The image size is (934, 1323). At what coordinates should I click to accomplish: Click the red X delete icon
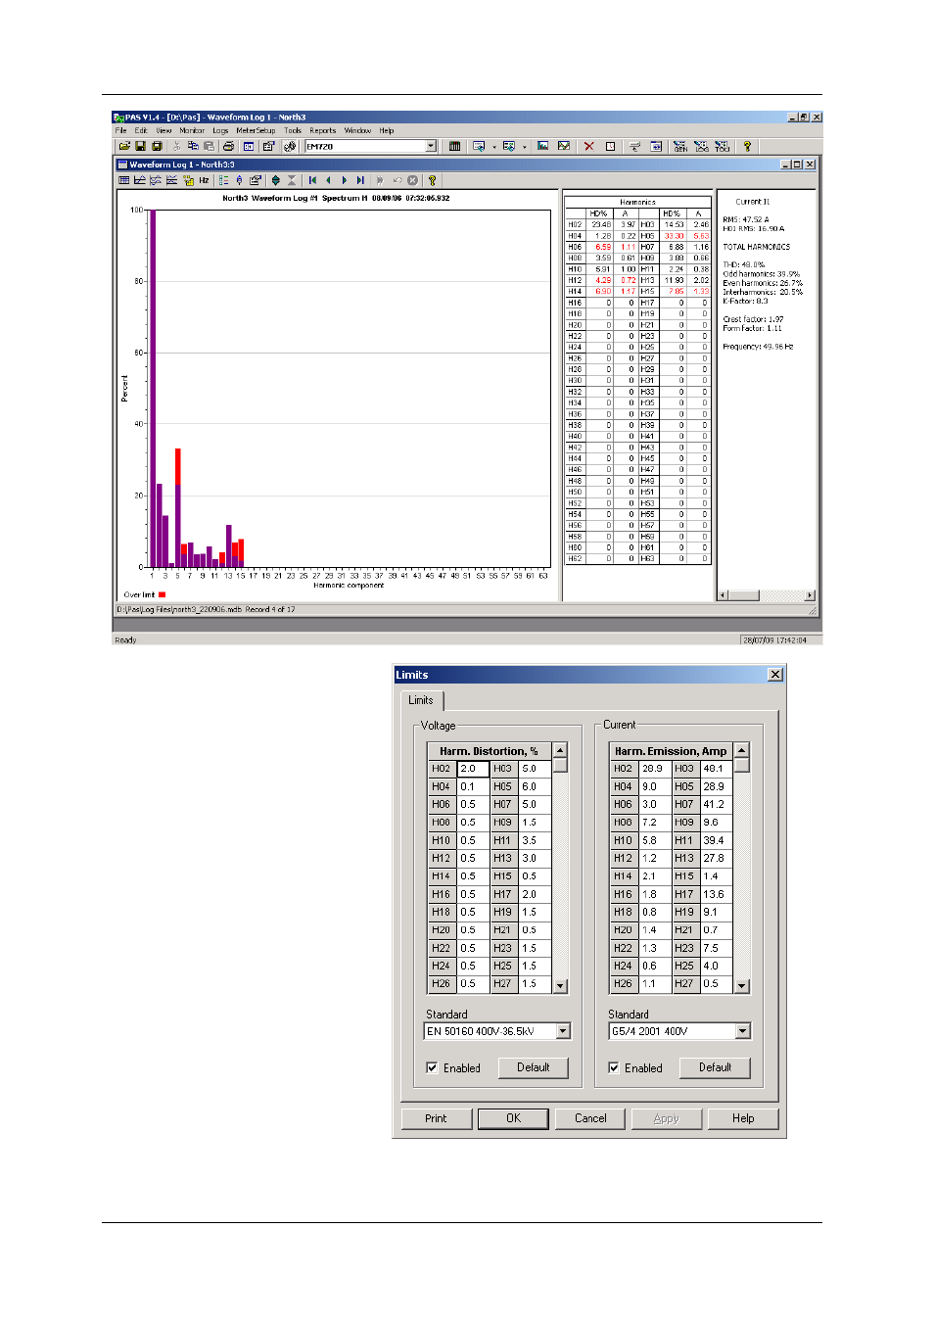point(589,146)
